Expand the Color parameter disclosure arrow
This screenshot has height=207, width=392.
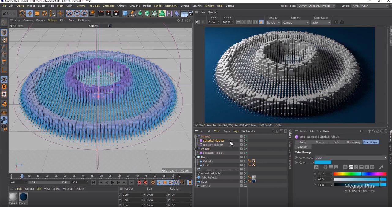313,162
